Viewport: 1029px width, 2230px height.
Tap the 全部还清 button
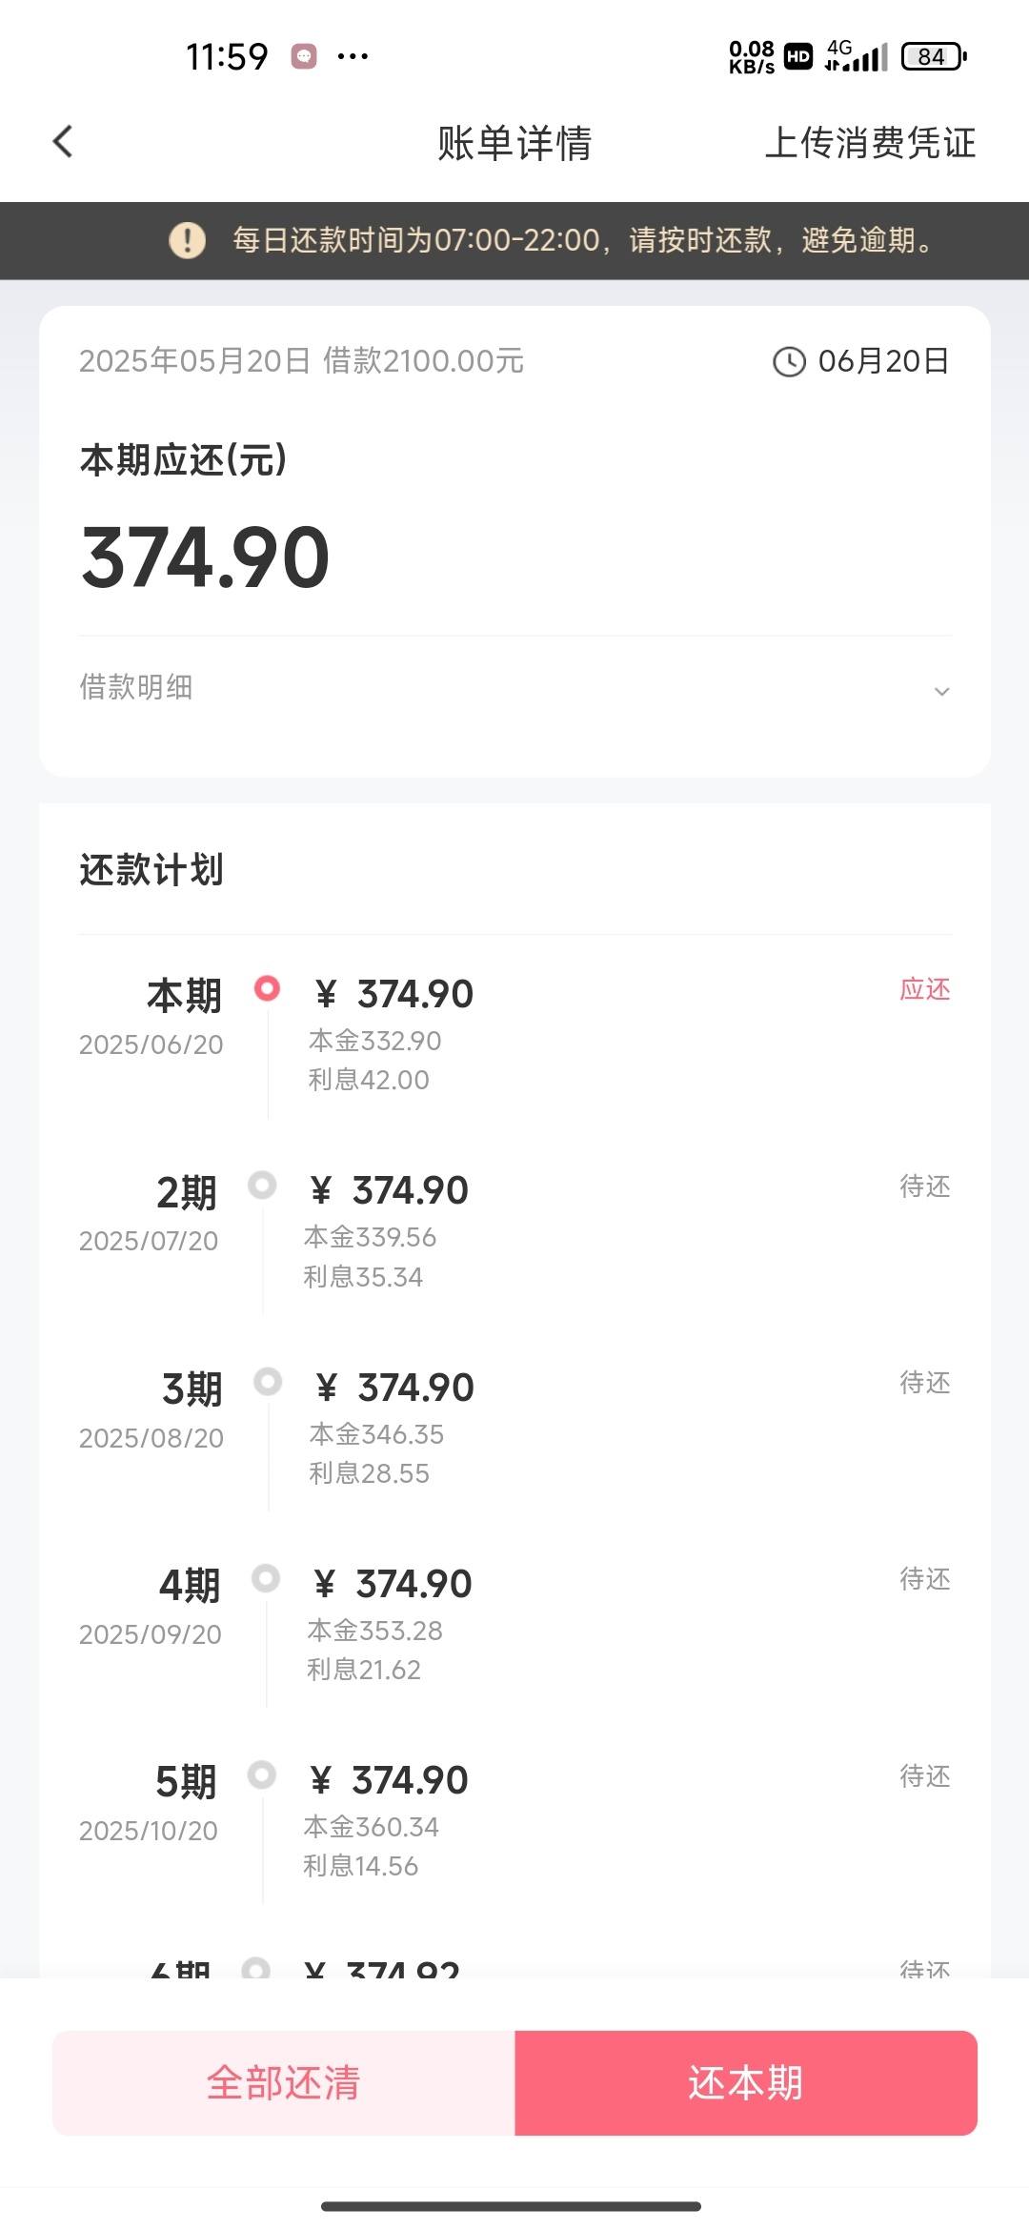pyautogui.click(x=283, y=2082)
